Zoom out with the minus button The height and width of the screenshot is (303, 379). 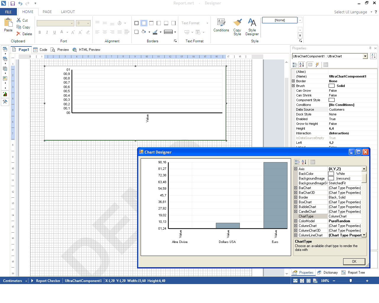(x=334, y=281)
